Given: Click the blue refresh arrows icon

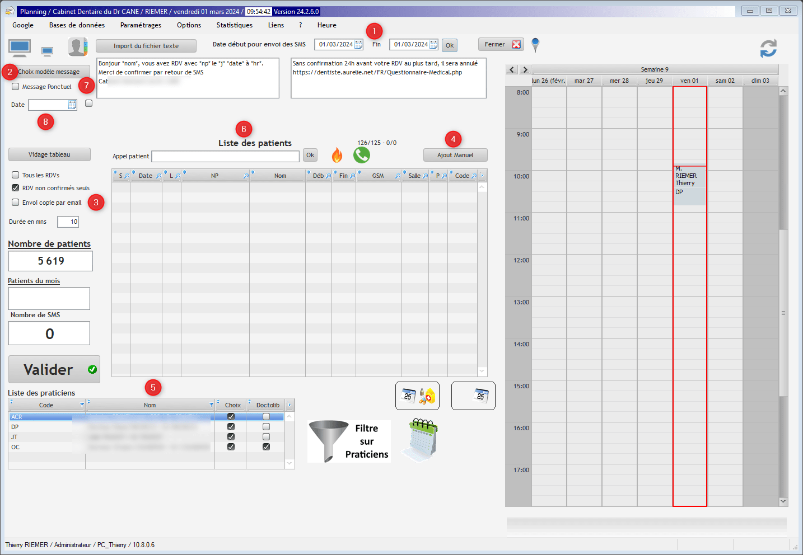Looking at the screenshot, I should point(768,49).
